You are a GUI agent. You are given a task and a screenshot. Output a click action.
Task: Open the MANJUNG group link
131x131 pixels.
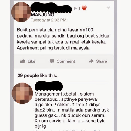click(43, 15)
